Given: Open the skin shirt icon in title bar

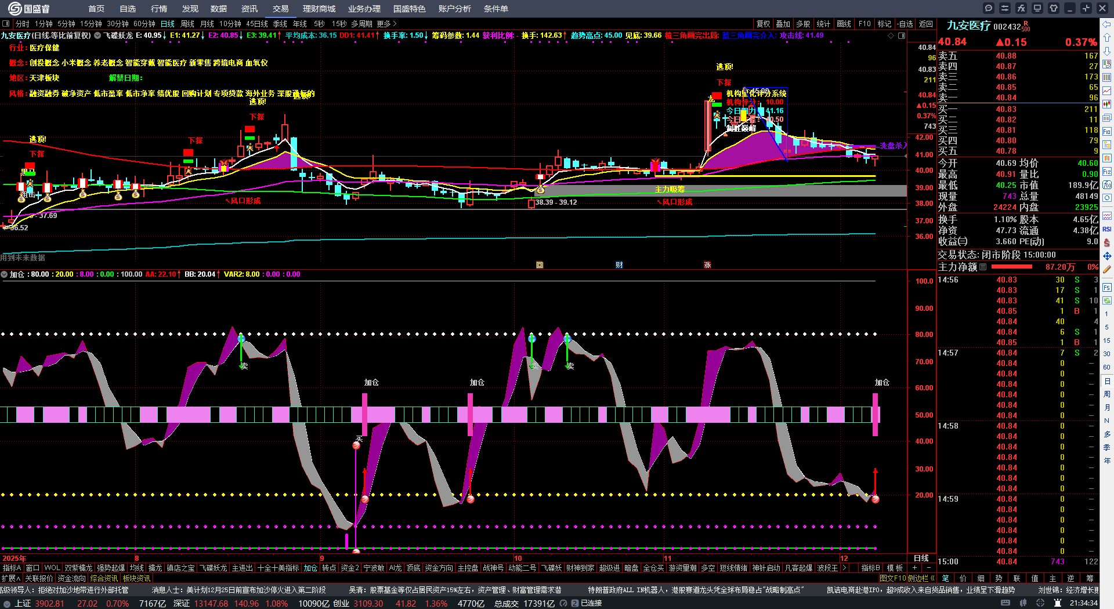Looking at the screenshot, I should (1054, 8).
